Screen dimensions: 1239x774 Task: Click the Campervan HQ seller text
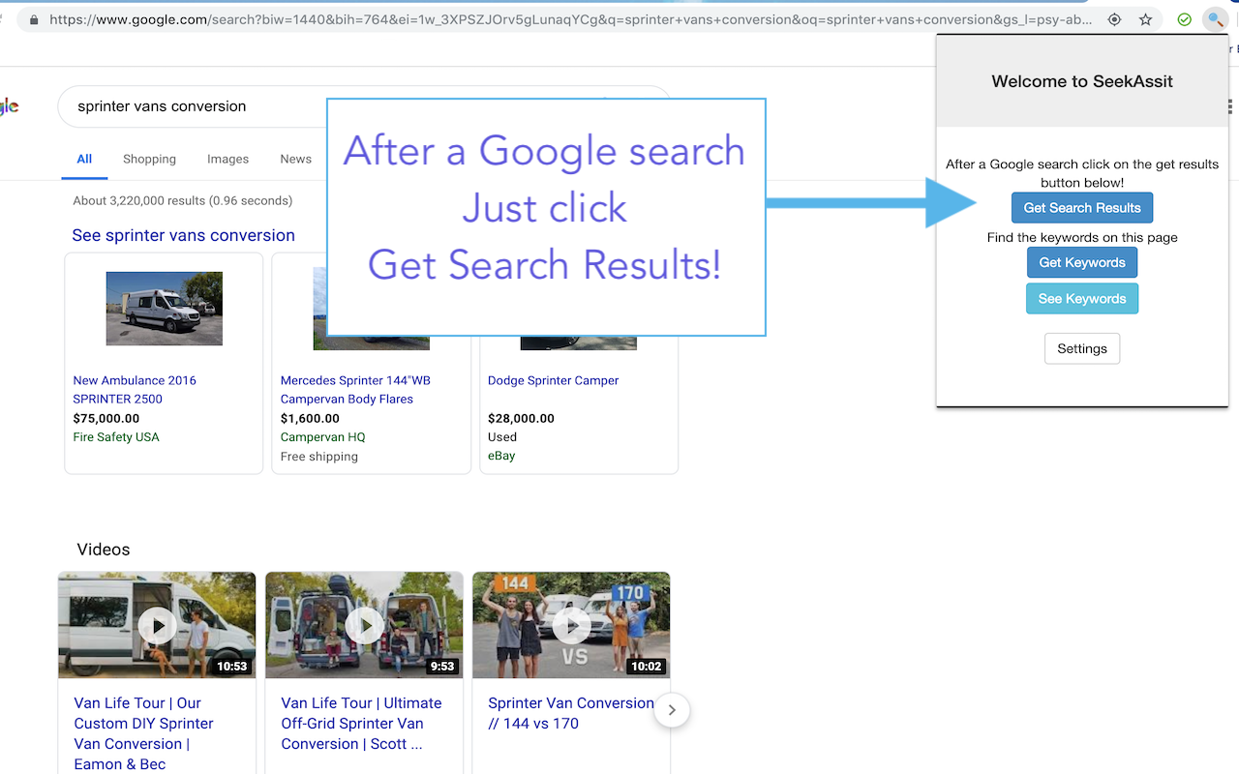coord(322,437)
